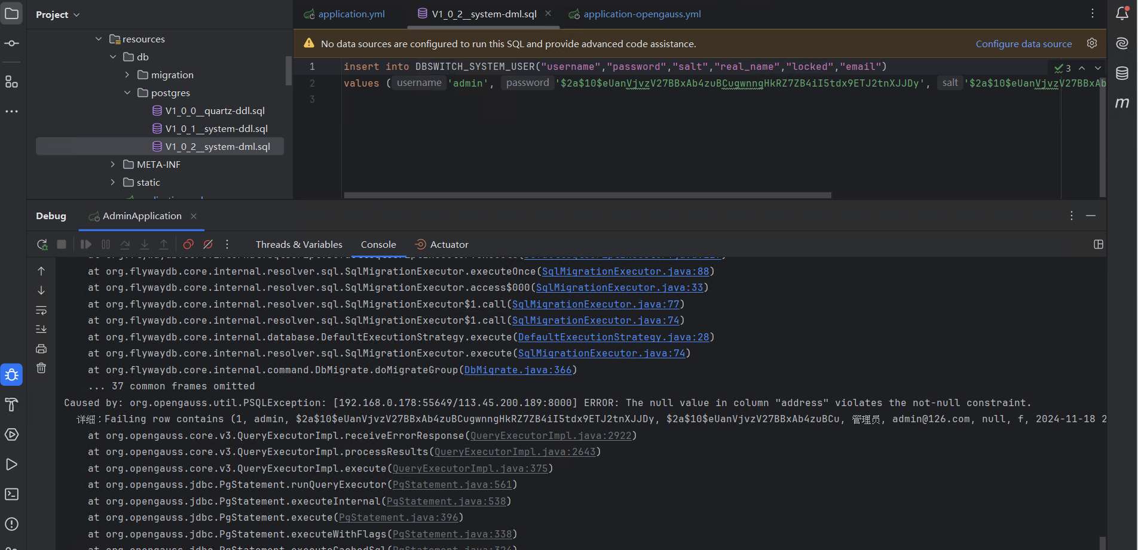Open the Notifications bell icon
Screen dimensions: 1138x550
1122,14
